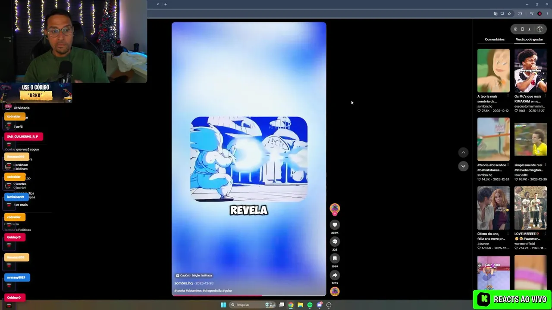This screenshot has width=552, height=310.
Task: Click the teuz.edtx author name
Action: [521, 175]
